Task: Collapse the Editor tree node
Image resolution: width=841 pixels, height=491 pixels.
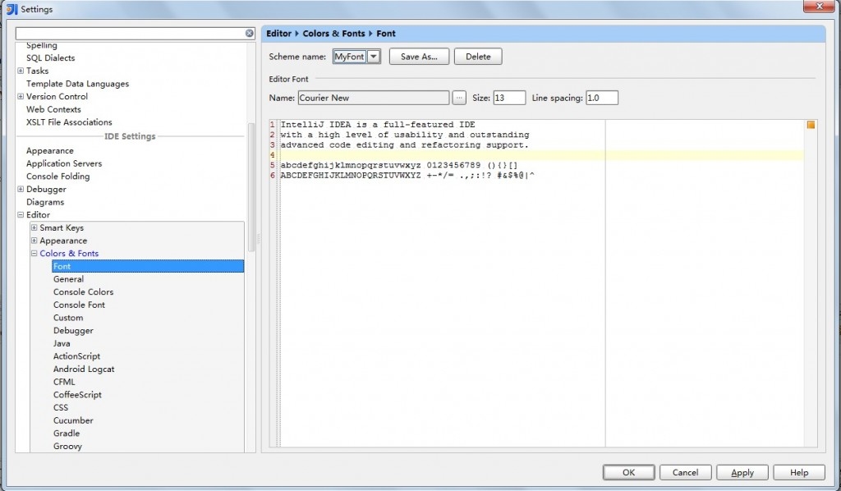Action: pyautogui.click(x=21, y=215)
